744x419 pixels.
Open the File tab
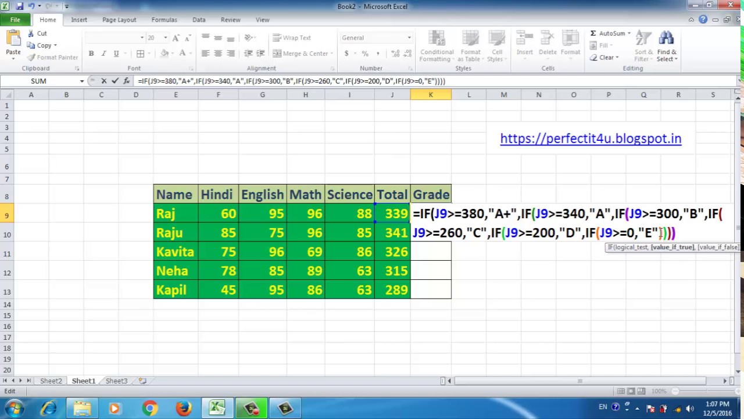pos(15,20)
